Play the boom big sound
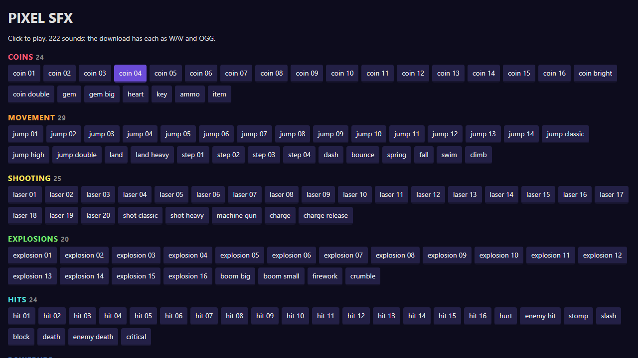Screen dimensions: 638x358 pos(235,276)
